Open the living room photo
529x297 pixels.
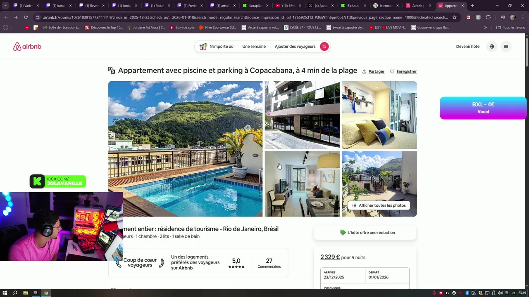302,184
